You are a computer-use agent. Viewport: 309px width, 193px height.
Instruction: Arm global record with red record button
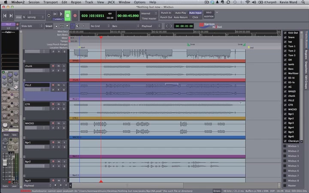pos(75,15)
